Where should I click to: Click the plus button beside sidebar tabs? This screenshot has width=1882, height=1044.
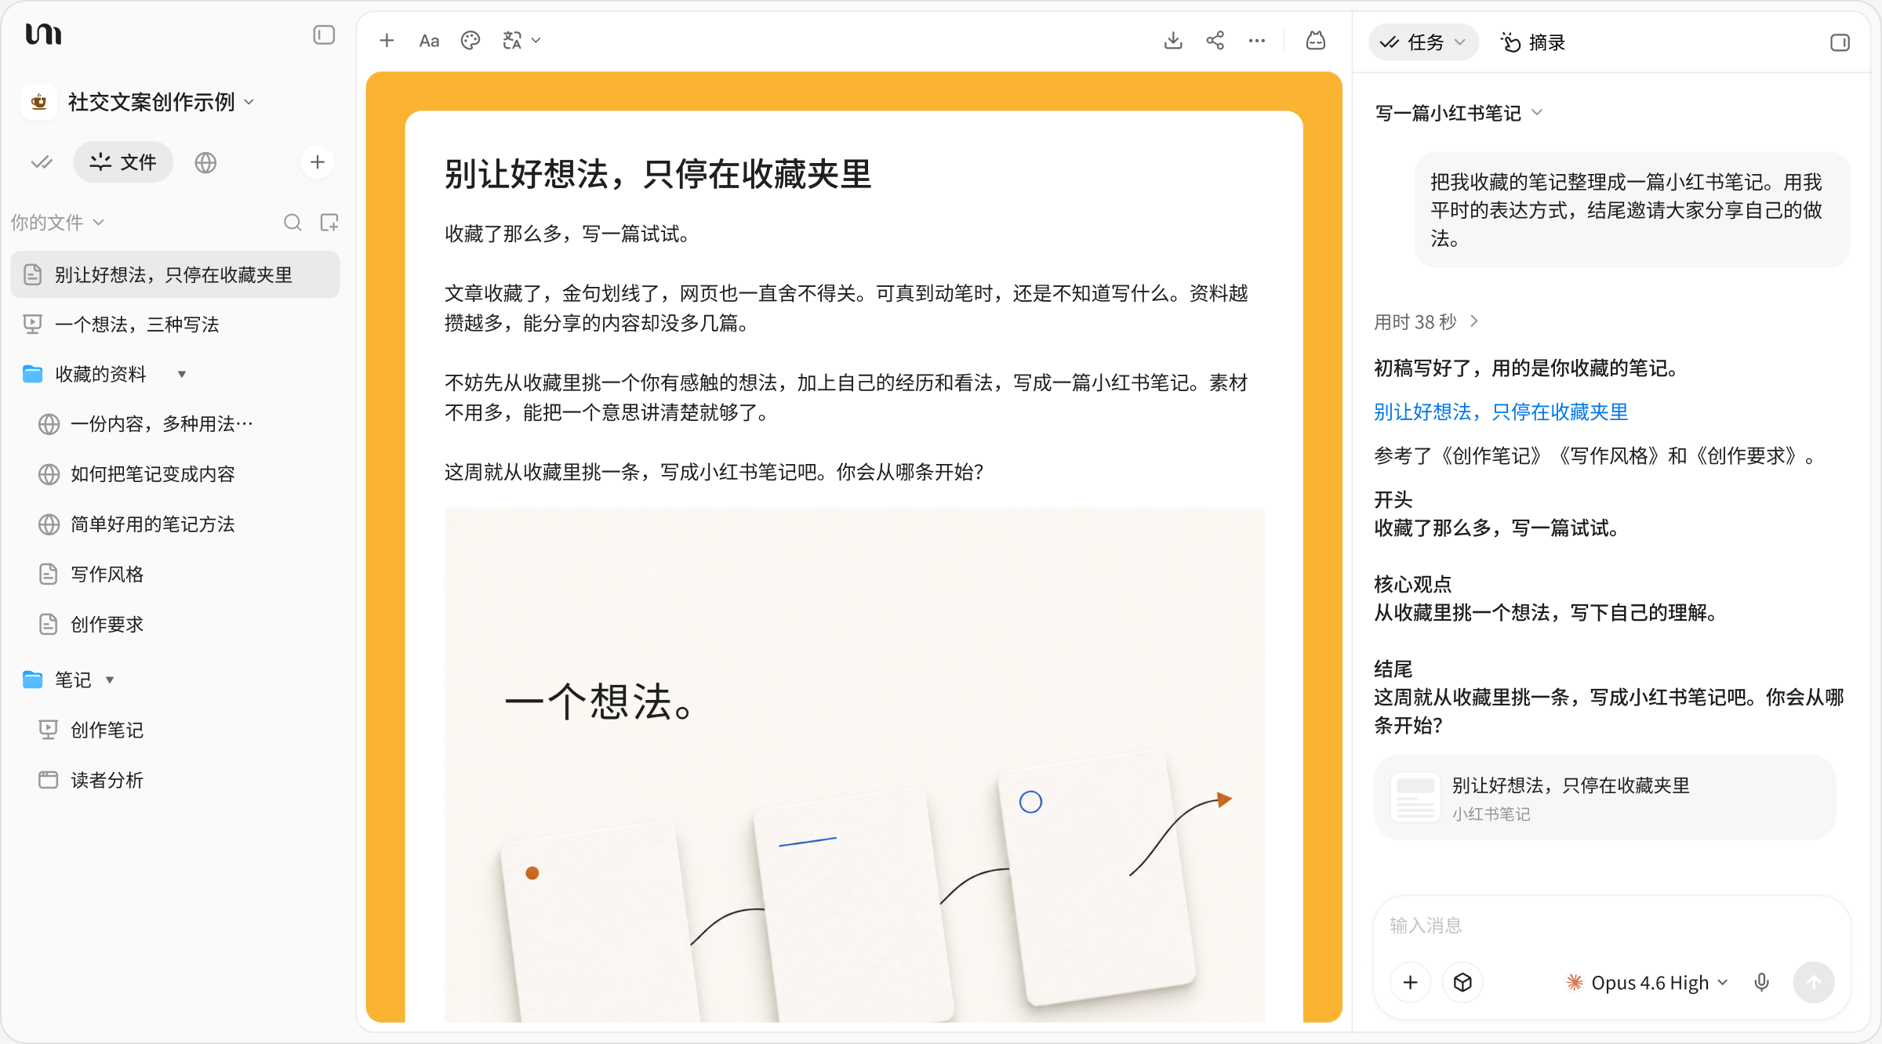pyautogui.click(x=318, y=162)
